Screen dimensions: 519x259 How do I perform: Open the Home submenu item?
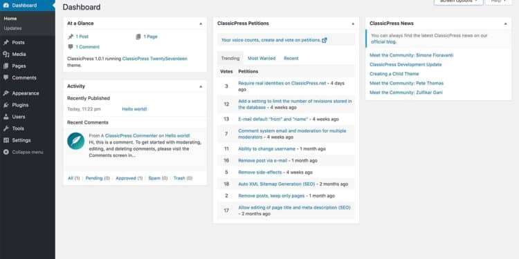pyautogui.click(x=10, y=19)
